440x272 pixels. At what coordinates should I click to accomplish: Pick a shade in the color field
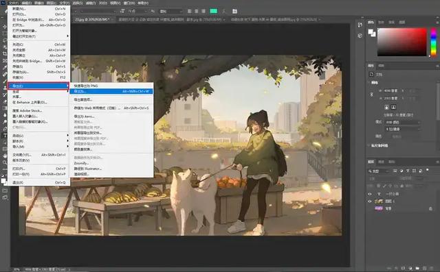(x=401, y=42)
